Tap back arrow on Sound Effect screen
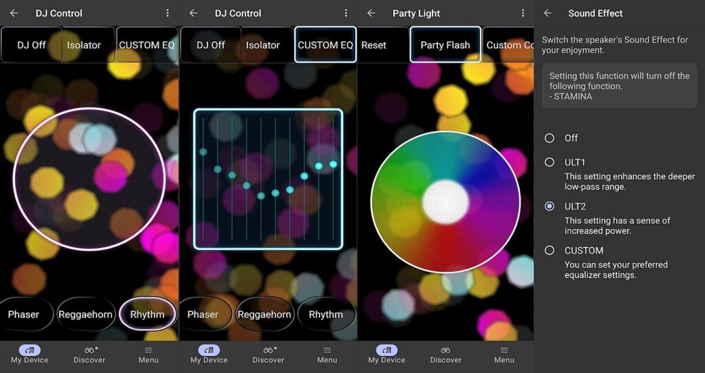The width and height of the screenshot is (705, 373). point(547,13)
